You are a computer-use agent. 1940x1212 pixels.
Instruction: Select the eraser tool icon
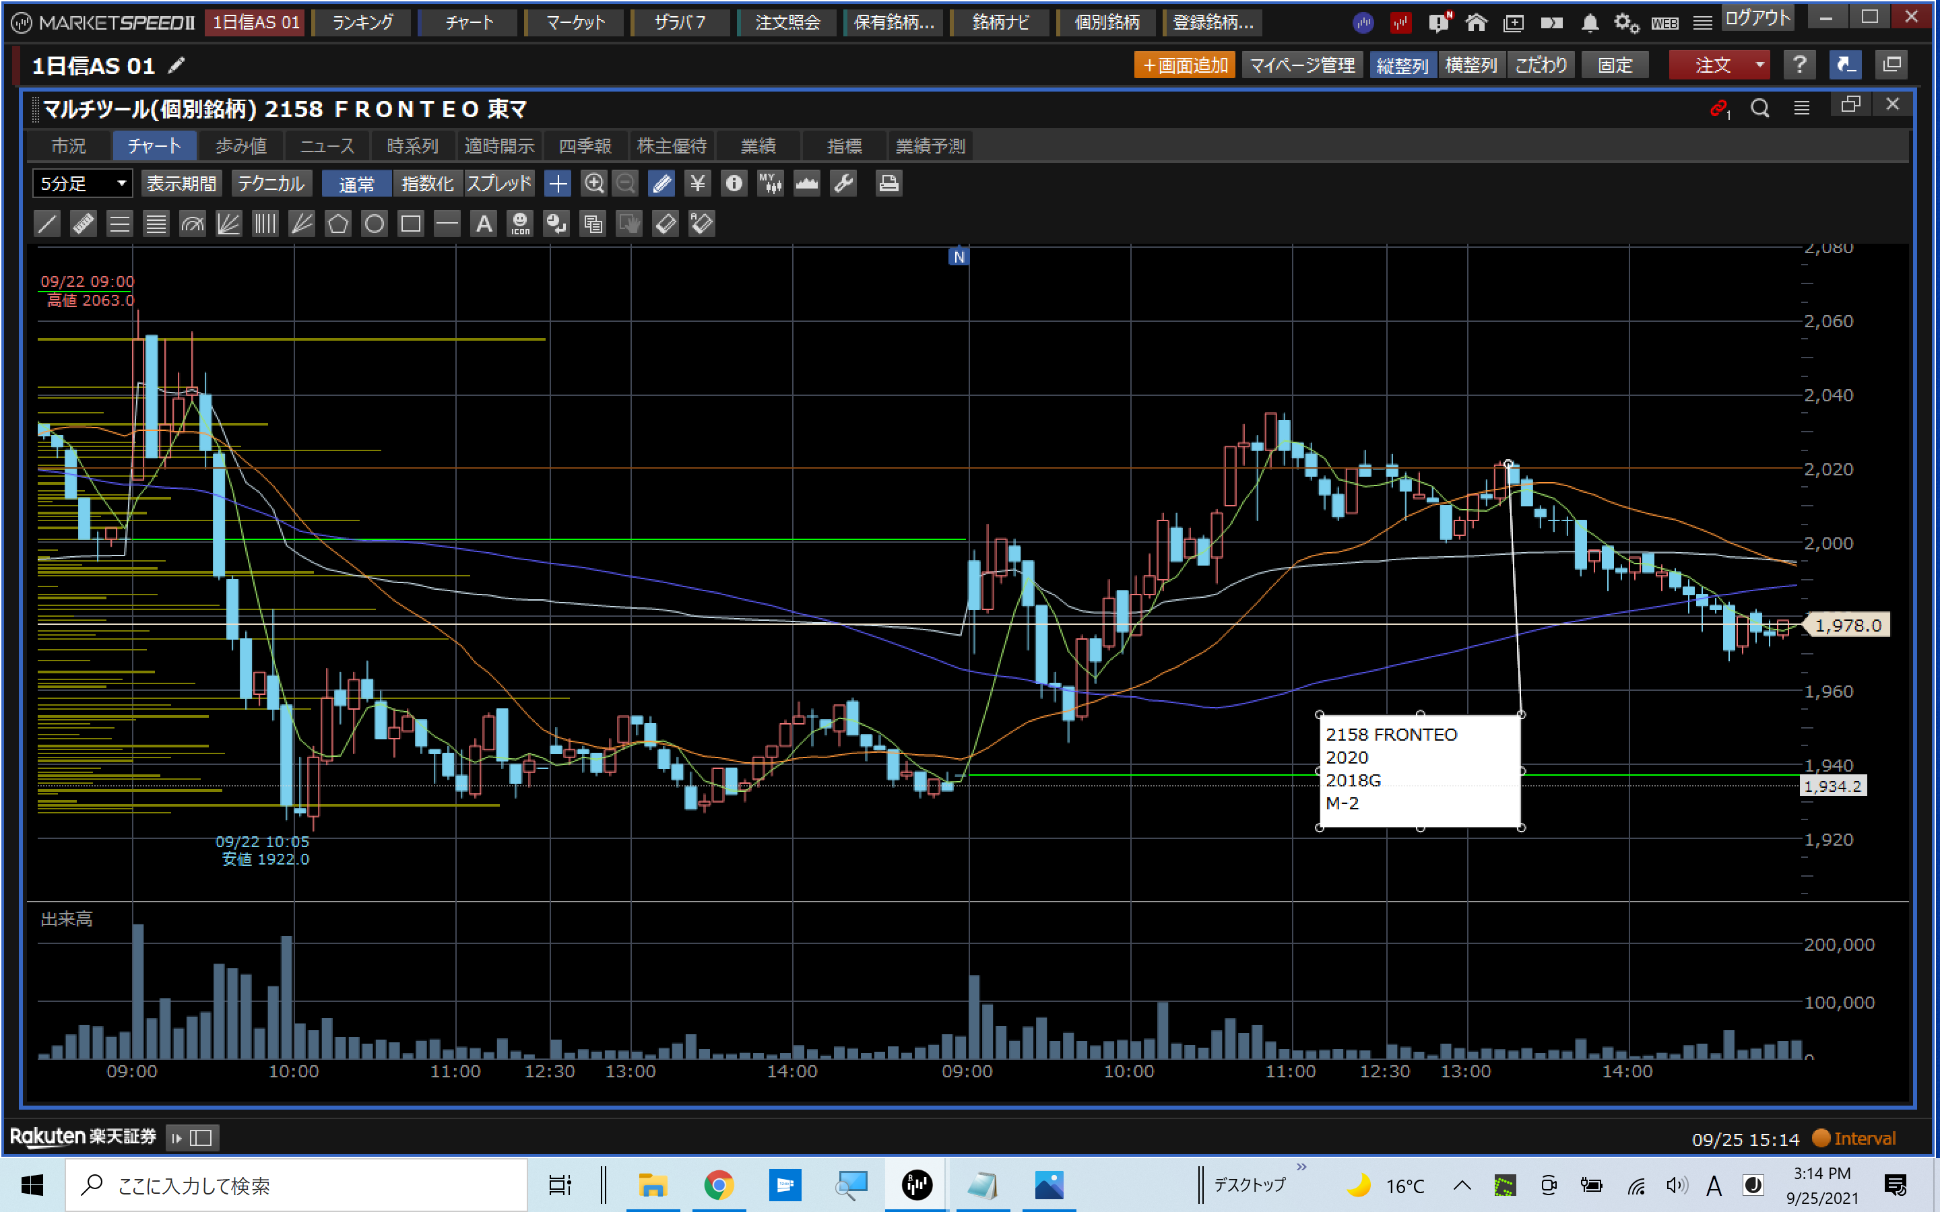tap(666, 224)
